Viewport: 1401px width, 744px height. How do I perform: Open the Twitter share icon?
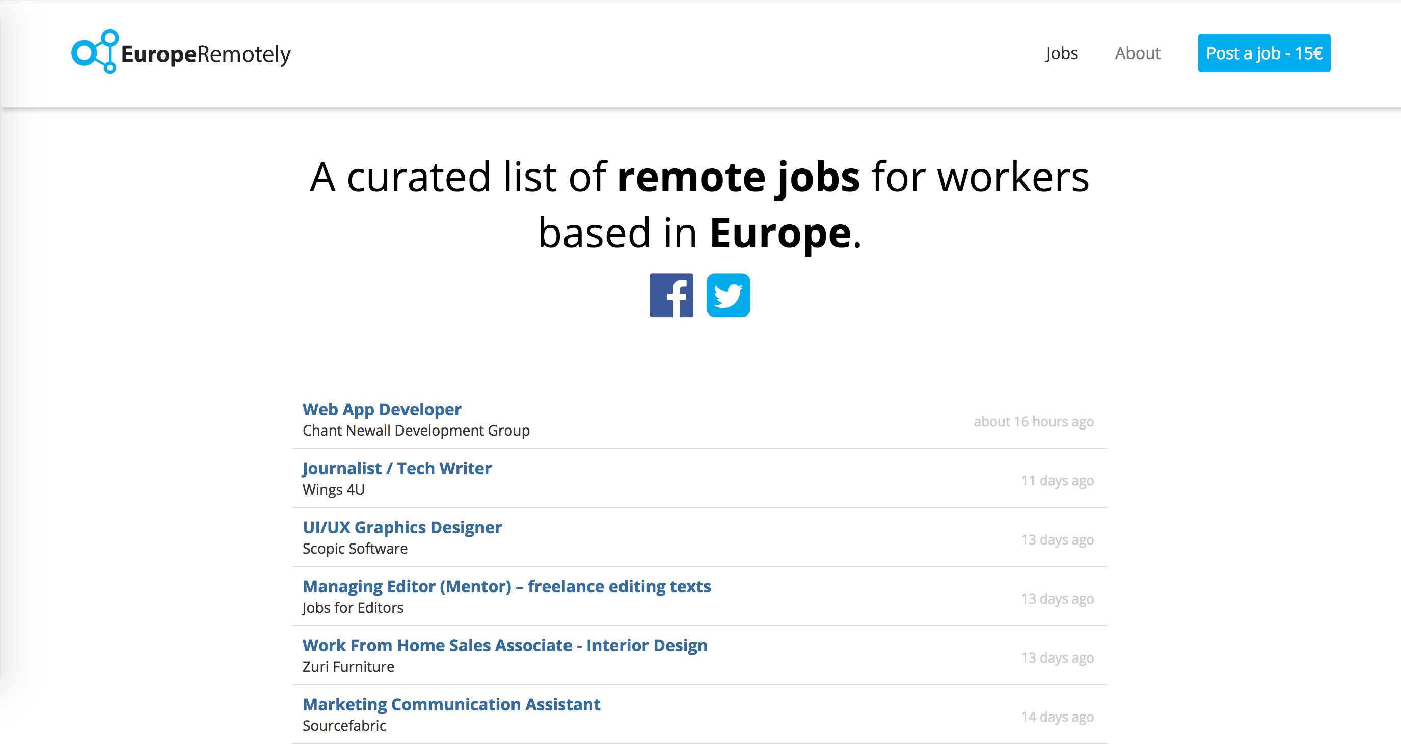728,295
